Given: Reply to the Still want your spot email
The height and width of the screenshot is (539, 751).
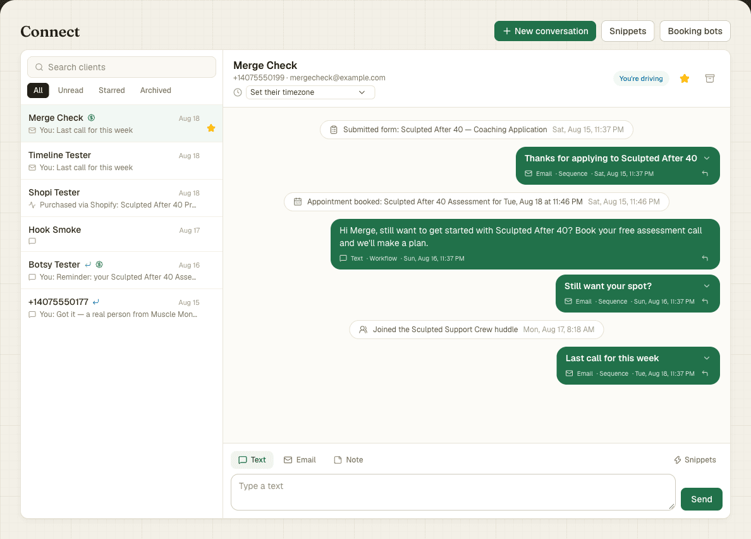Looking at the screenshot, I should [705, 301].
